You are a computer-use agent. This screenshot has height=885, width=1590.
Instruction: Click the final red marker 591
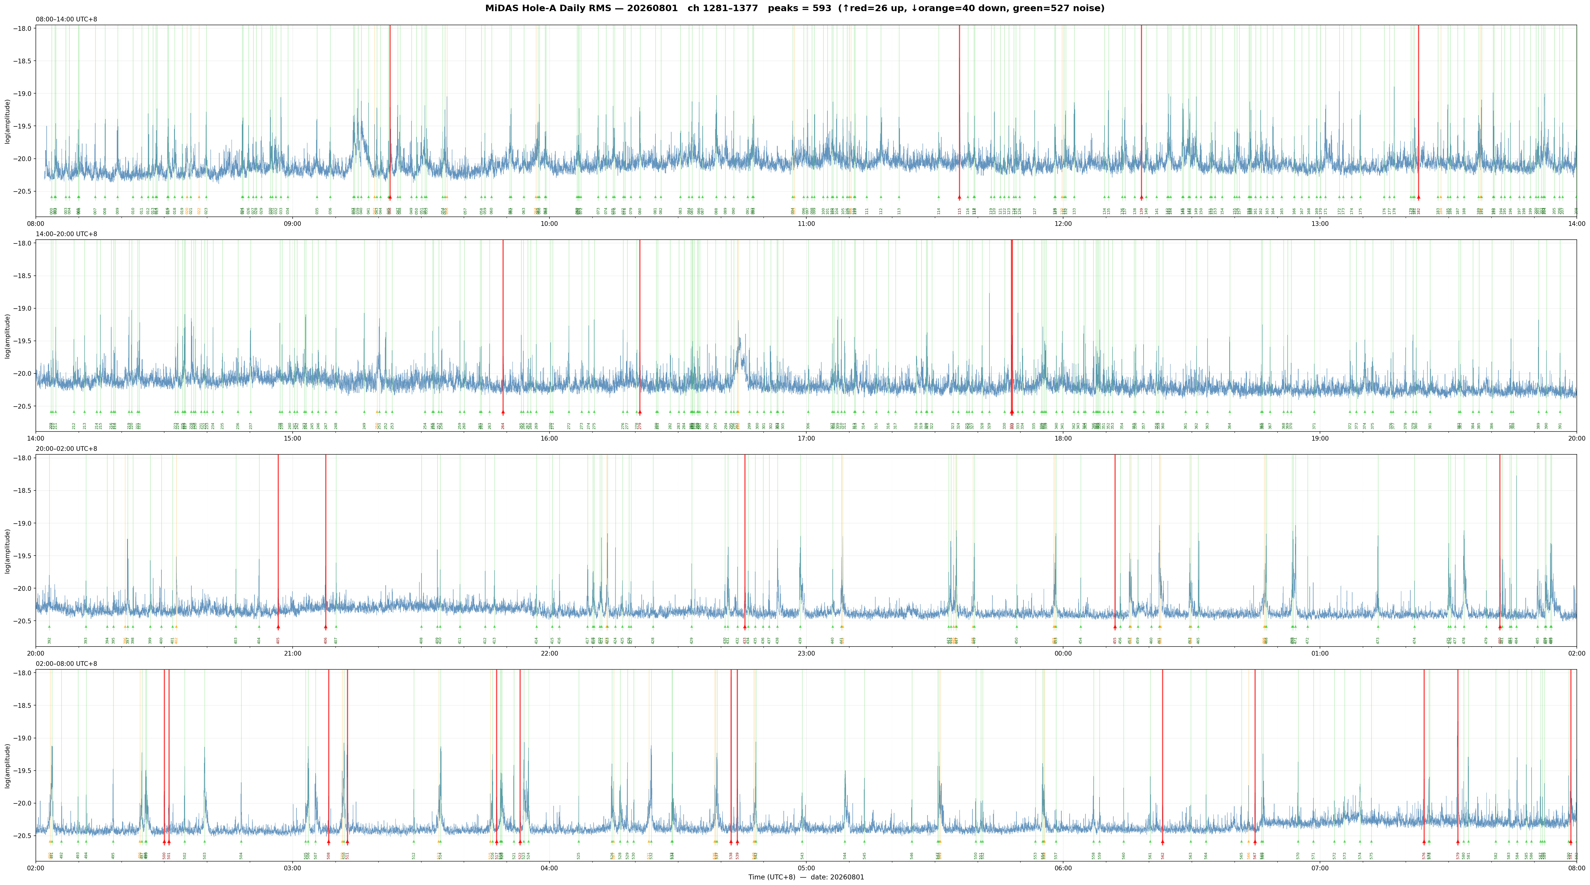coord(1571,842)
